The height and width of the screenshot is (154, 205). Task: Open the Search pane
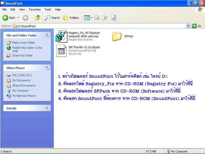52,18
